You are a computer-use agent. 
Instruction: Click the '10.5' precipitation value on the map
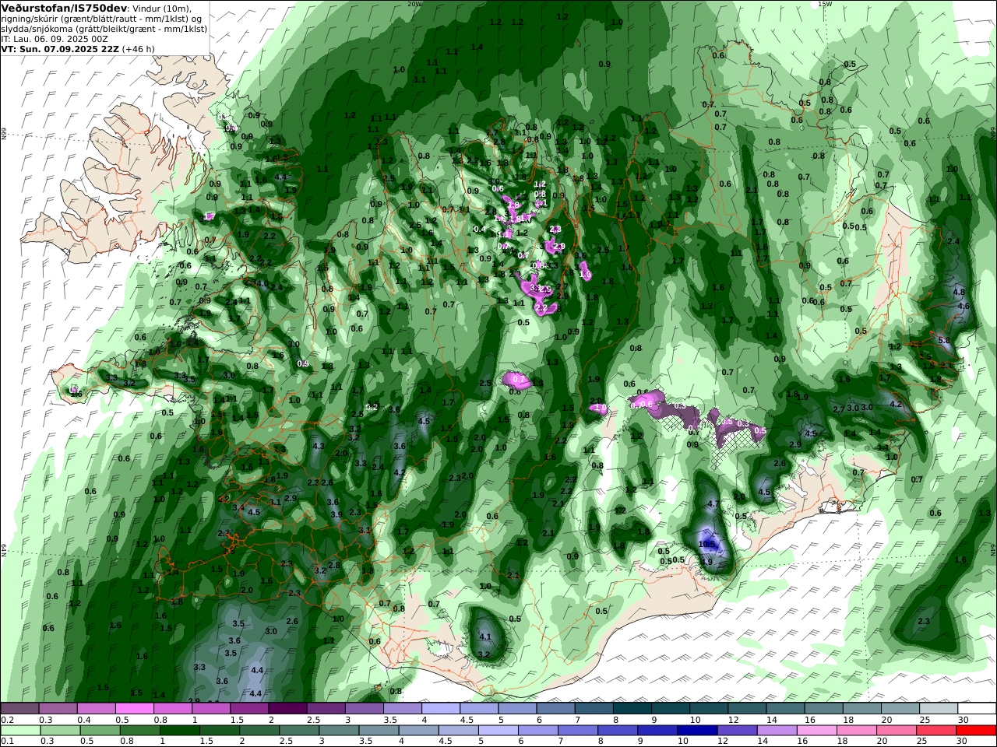[x=707, y=544]
